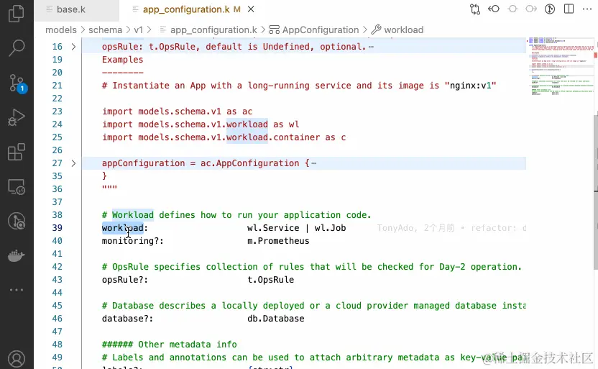Screen dimensions: 598x369
Task: Click the Labels and annotations comment line
Action: click(x=314, y=357)
